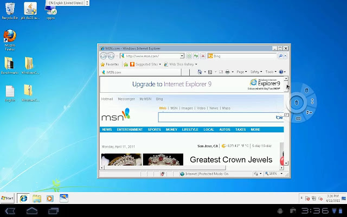
Task: Open Print options dropdown arrow
Action: pyautogui.click(x=233, y=72)
